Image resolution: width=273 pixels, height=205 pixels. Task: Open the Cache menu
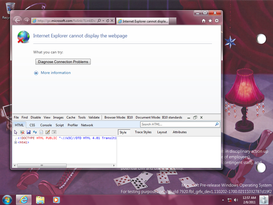tap(71, 117)
